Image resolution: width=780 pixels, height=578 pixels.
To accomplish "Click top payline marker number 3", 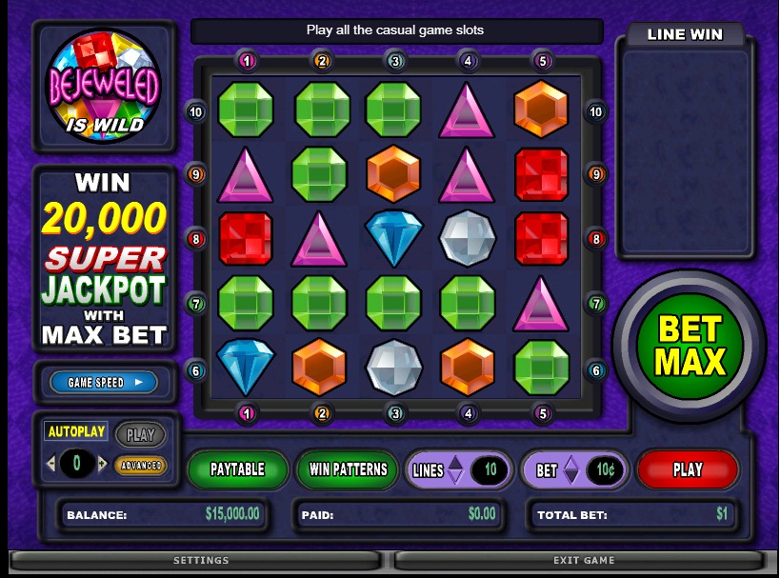I will pos(395,61).
